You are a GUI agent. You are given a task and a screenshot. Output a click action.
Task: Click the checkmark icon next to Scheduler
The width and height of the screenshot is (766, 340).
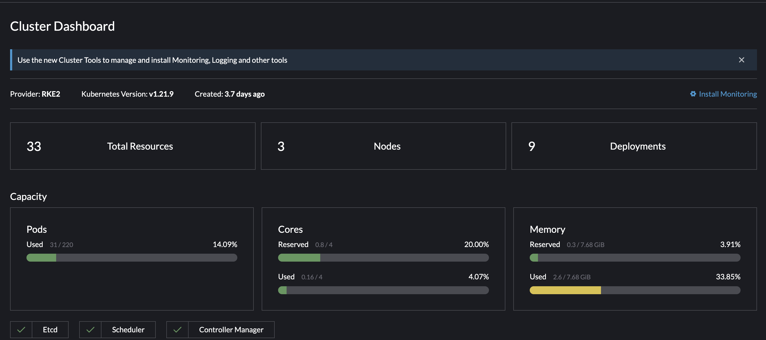tap(90, 329)
